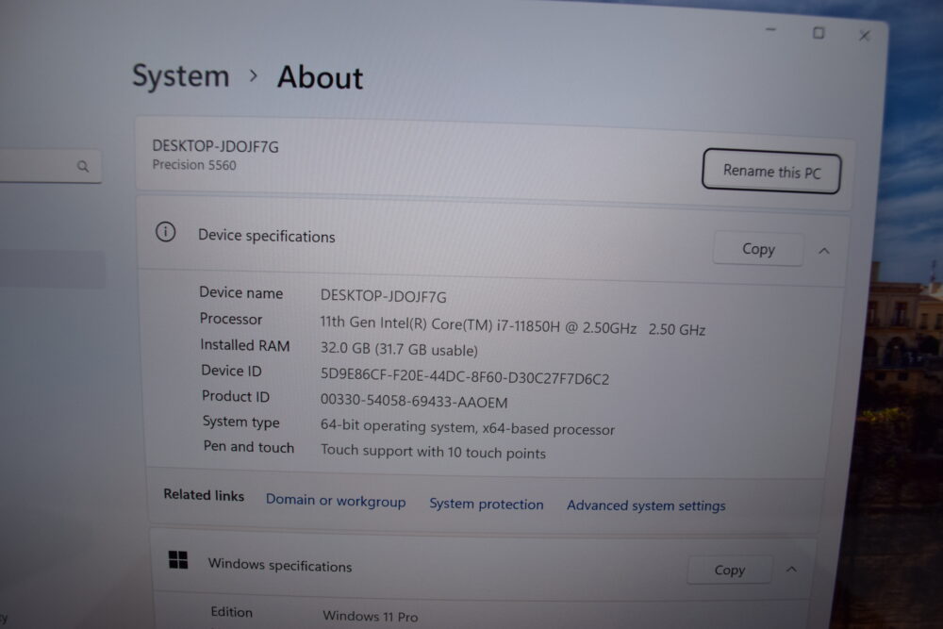Click the Related links label
This screenshot has width=943, height=629.
point(204,495)
